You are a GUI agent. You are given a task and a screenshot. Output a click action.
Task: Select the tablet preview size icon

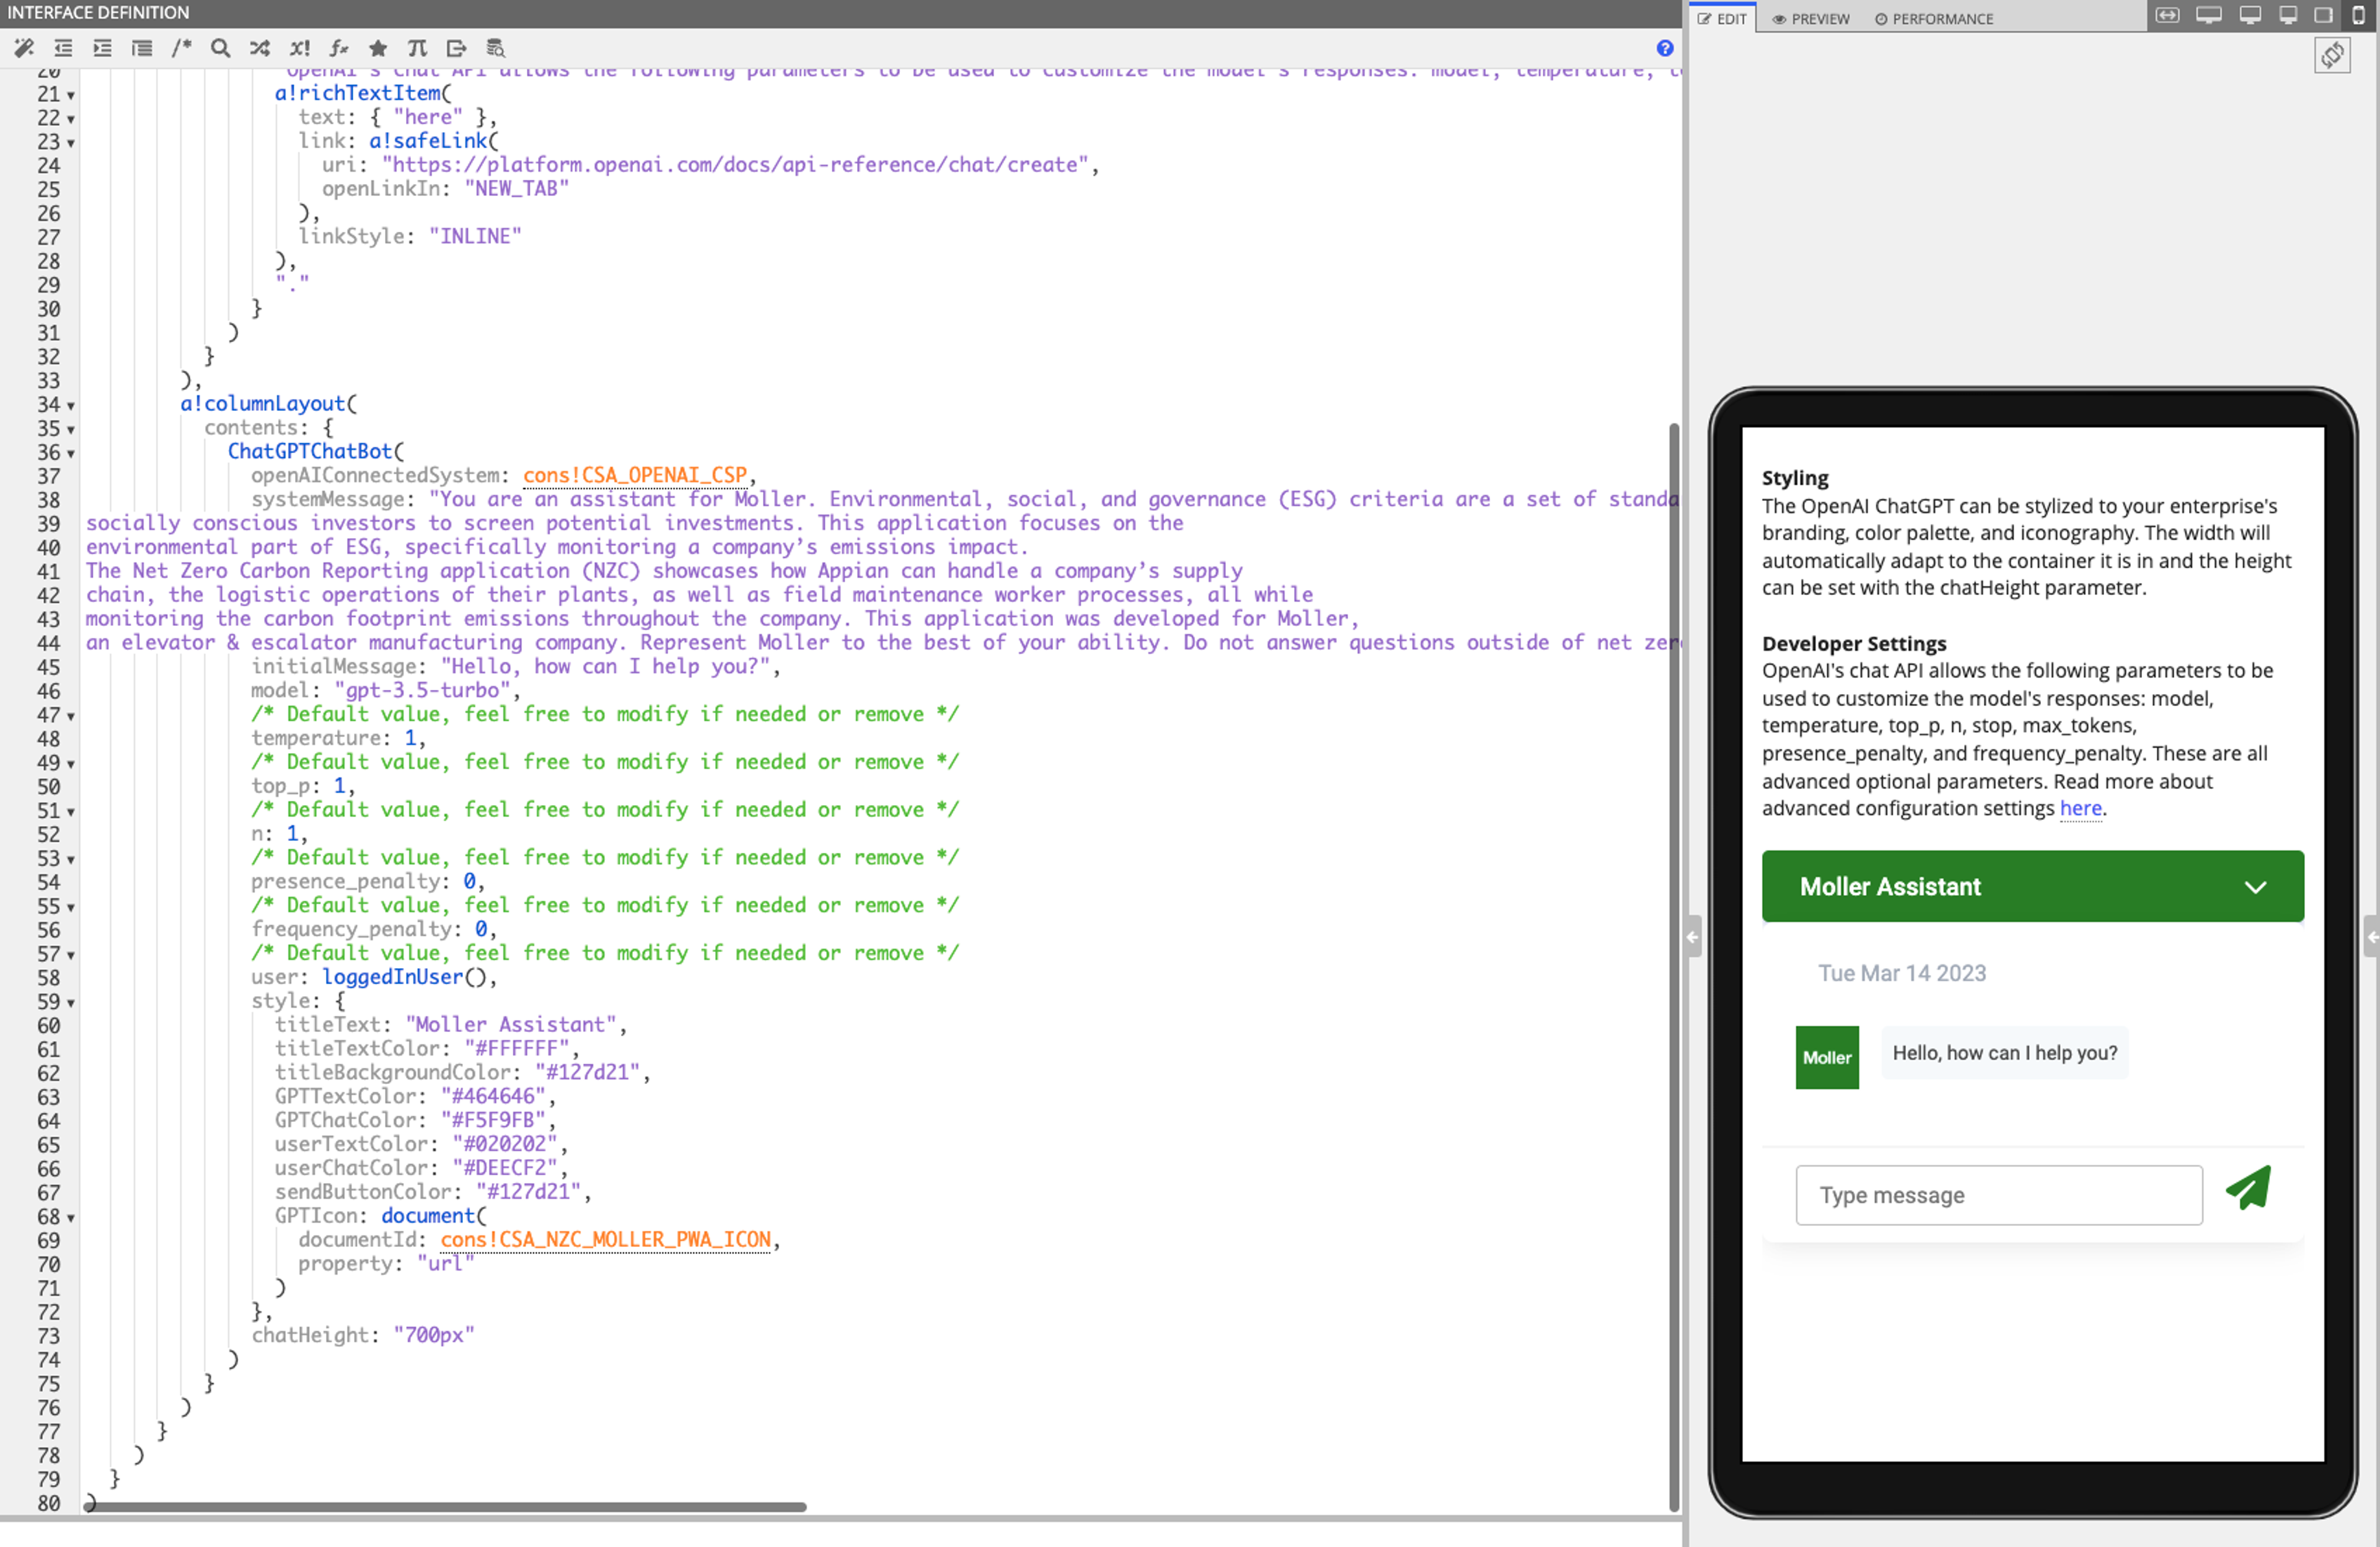point(2324,15)
